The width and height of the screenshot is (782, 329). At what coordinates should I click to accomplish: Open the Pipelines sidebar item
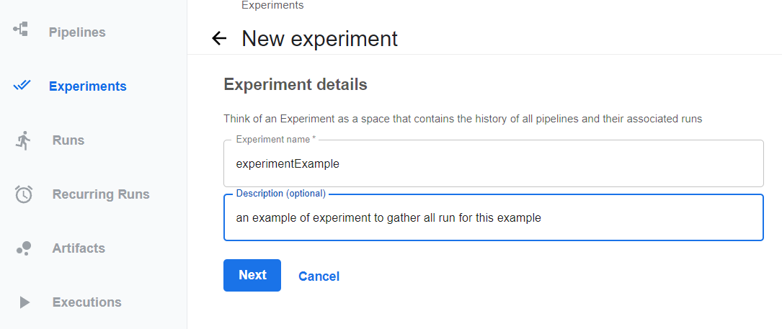click(x=77, y=32)
